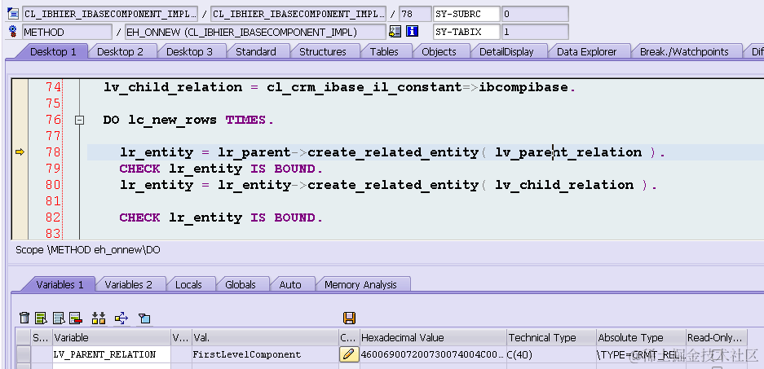
Task: Click the list icon with the red minus
Action: tap(75, 318)
